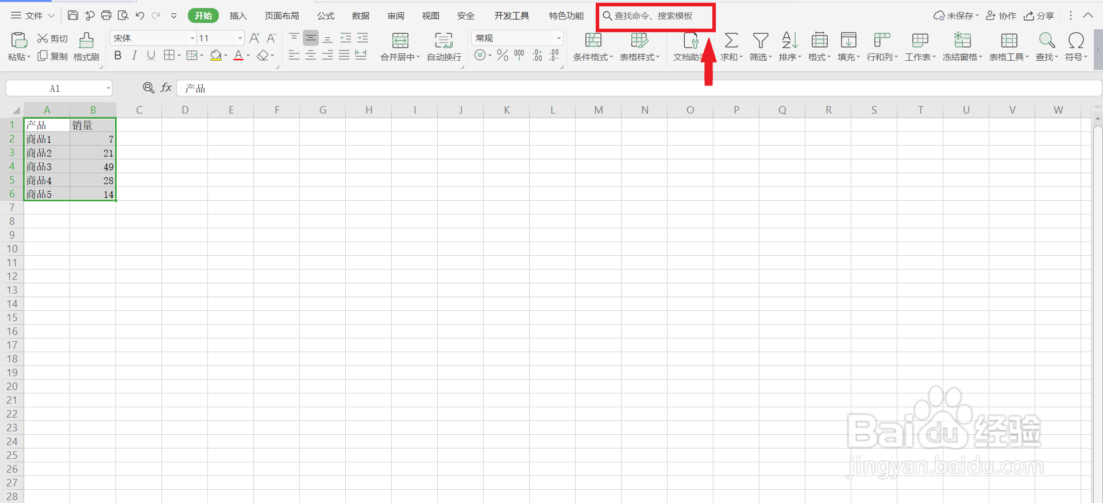This screenshot has width=1103, height=503.
Task: Toggle italic formatting
Action: point(134,55)
